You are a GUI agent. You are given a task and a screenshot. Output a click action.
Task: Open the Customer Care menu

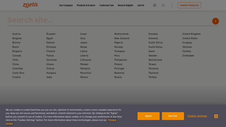point(107,5)
